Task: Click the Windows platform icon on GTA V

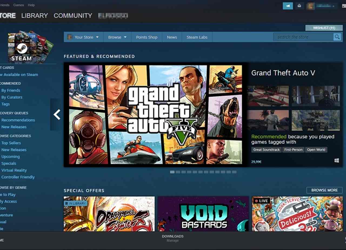Action: (337, 161)
